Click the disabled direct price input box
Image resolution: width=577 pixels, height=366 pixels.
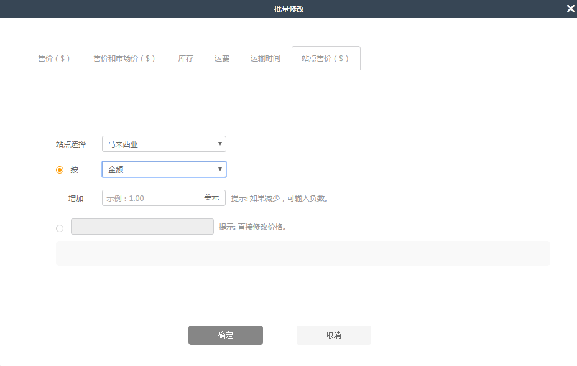tap(142, 226)
